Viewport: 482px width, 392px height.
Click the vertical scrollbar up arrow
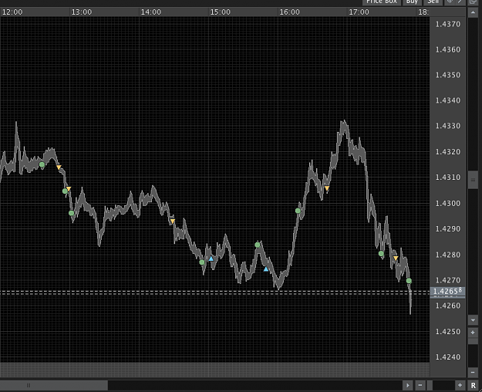(x=473, y=12)
